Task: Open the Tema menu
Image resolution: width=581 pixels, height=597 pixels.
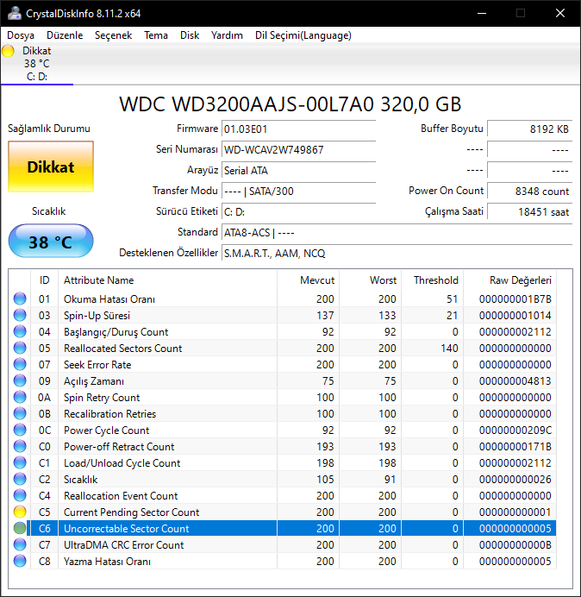Action: pyautogui.click(x=156, y=35)
